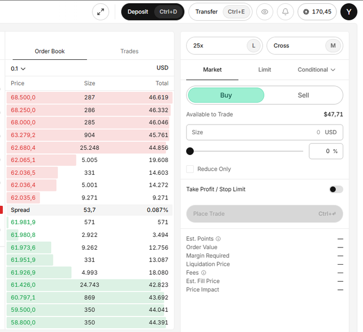Click the total 44.391 cell
363x332 pixels.
[159, 322]
